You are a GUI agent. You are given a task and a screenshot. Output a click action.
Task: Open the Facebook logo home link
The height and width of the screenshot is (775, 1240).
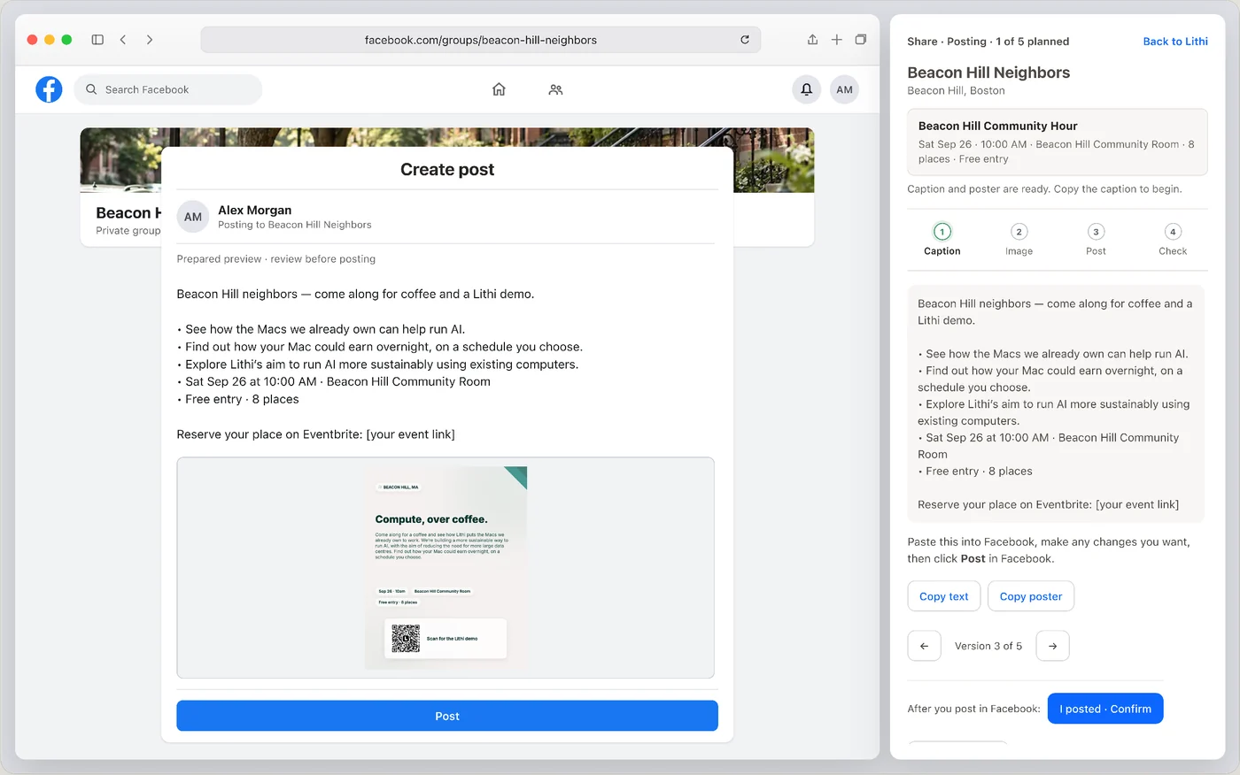coord(49,89)
